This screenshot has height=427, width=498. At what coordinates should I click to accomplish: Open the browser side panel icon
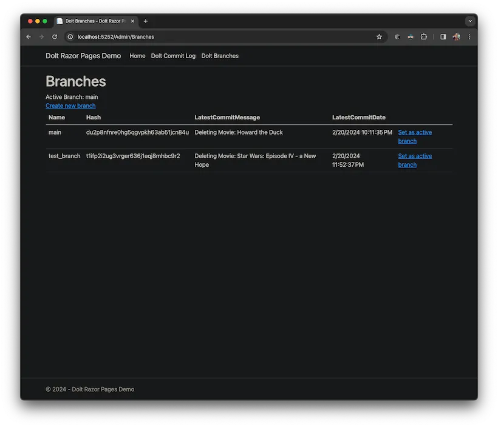tap(443, 36)
